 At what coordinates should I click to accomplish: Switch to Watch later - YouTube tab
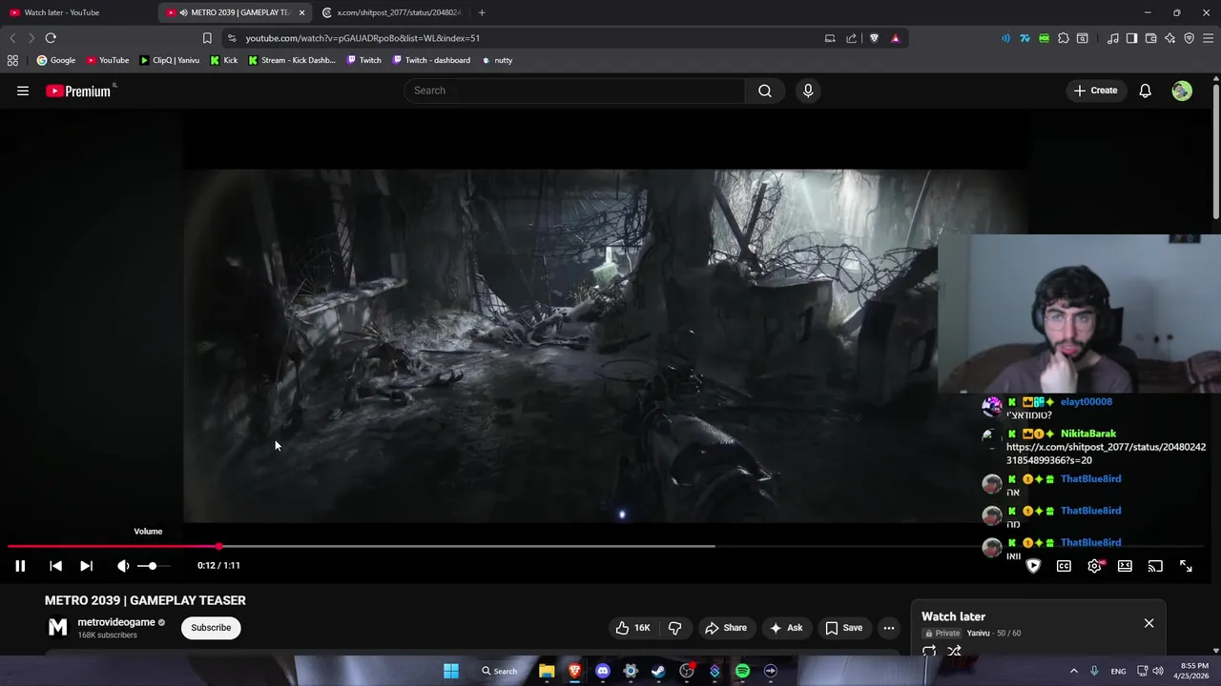click(x=78, y=12)
